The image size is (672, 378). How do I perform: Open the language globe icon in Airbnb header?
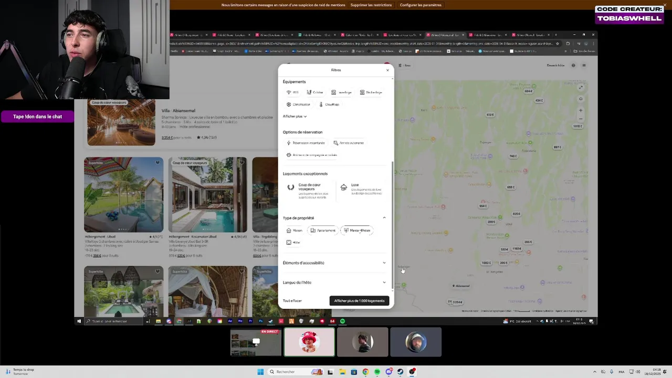point(573,65)
